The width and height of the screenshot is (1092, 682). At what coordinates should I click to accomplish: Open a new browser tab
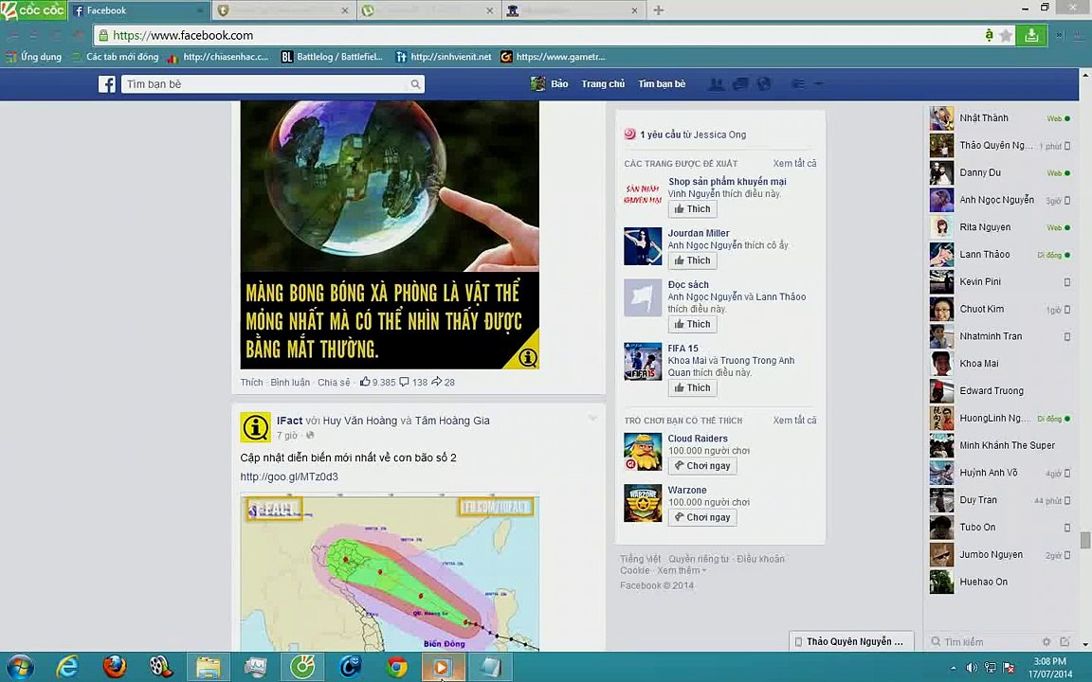click(x=658, y=10)
